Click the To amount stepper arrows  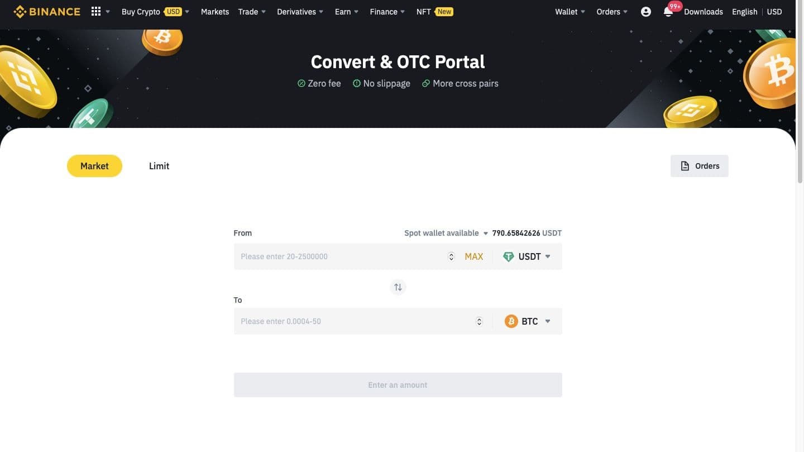tap(479, 321)
